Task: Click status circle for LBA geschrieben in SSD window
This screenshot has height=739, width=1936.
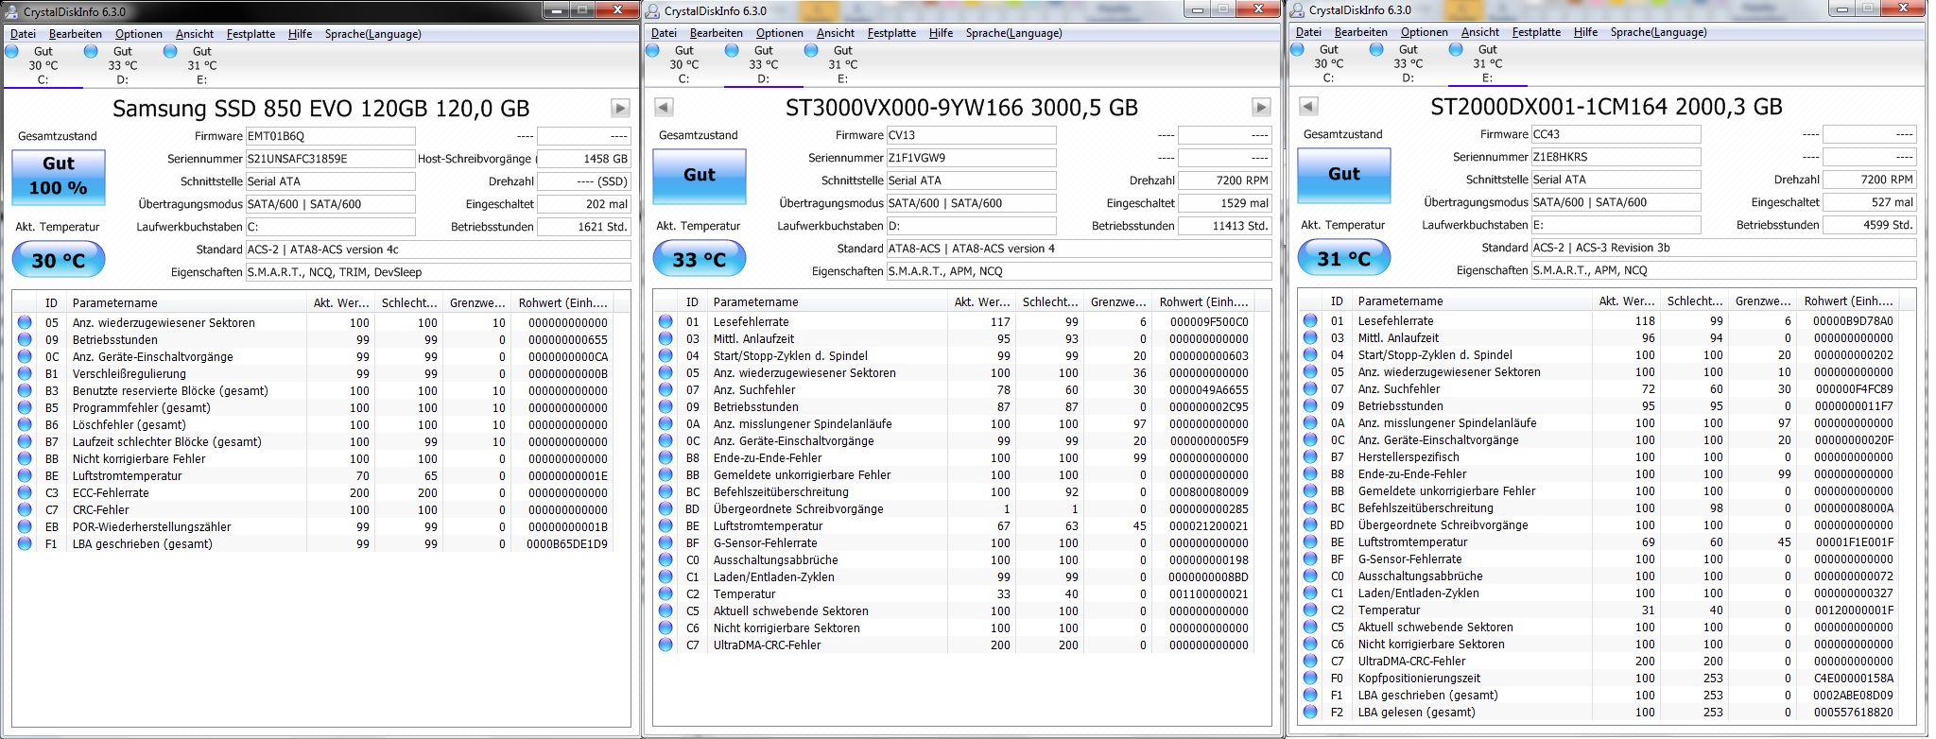Action: tap(25, 543)
